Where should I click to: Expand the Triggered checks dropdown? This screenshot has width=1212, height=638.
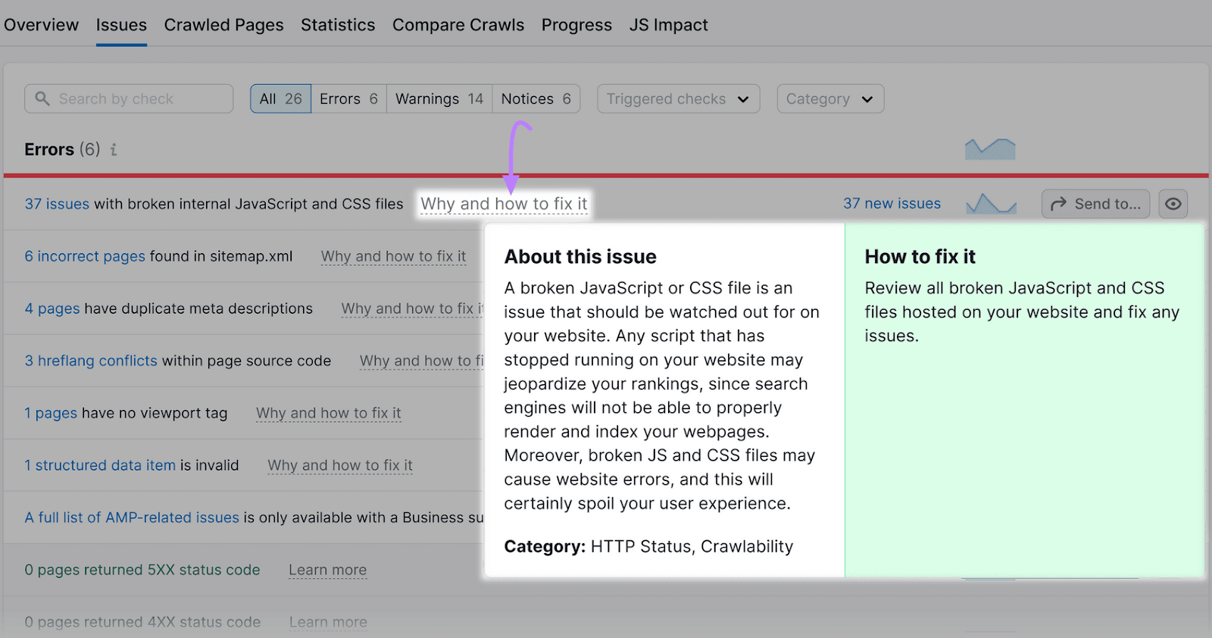coord(678,99)
